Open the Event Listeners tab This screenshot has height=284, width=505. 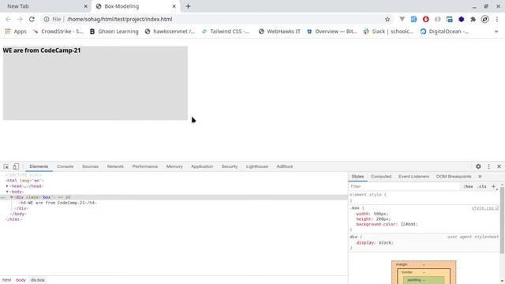pyautogui.click(x=413, y=177)
